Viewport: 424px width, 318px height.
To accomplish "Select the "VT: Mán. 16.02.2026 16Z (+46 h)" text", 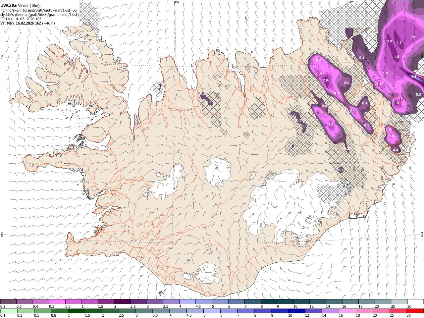I will [x=28, y=23].
